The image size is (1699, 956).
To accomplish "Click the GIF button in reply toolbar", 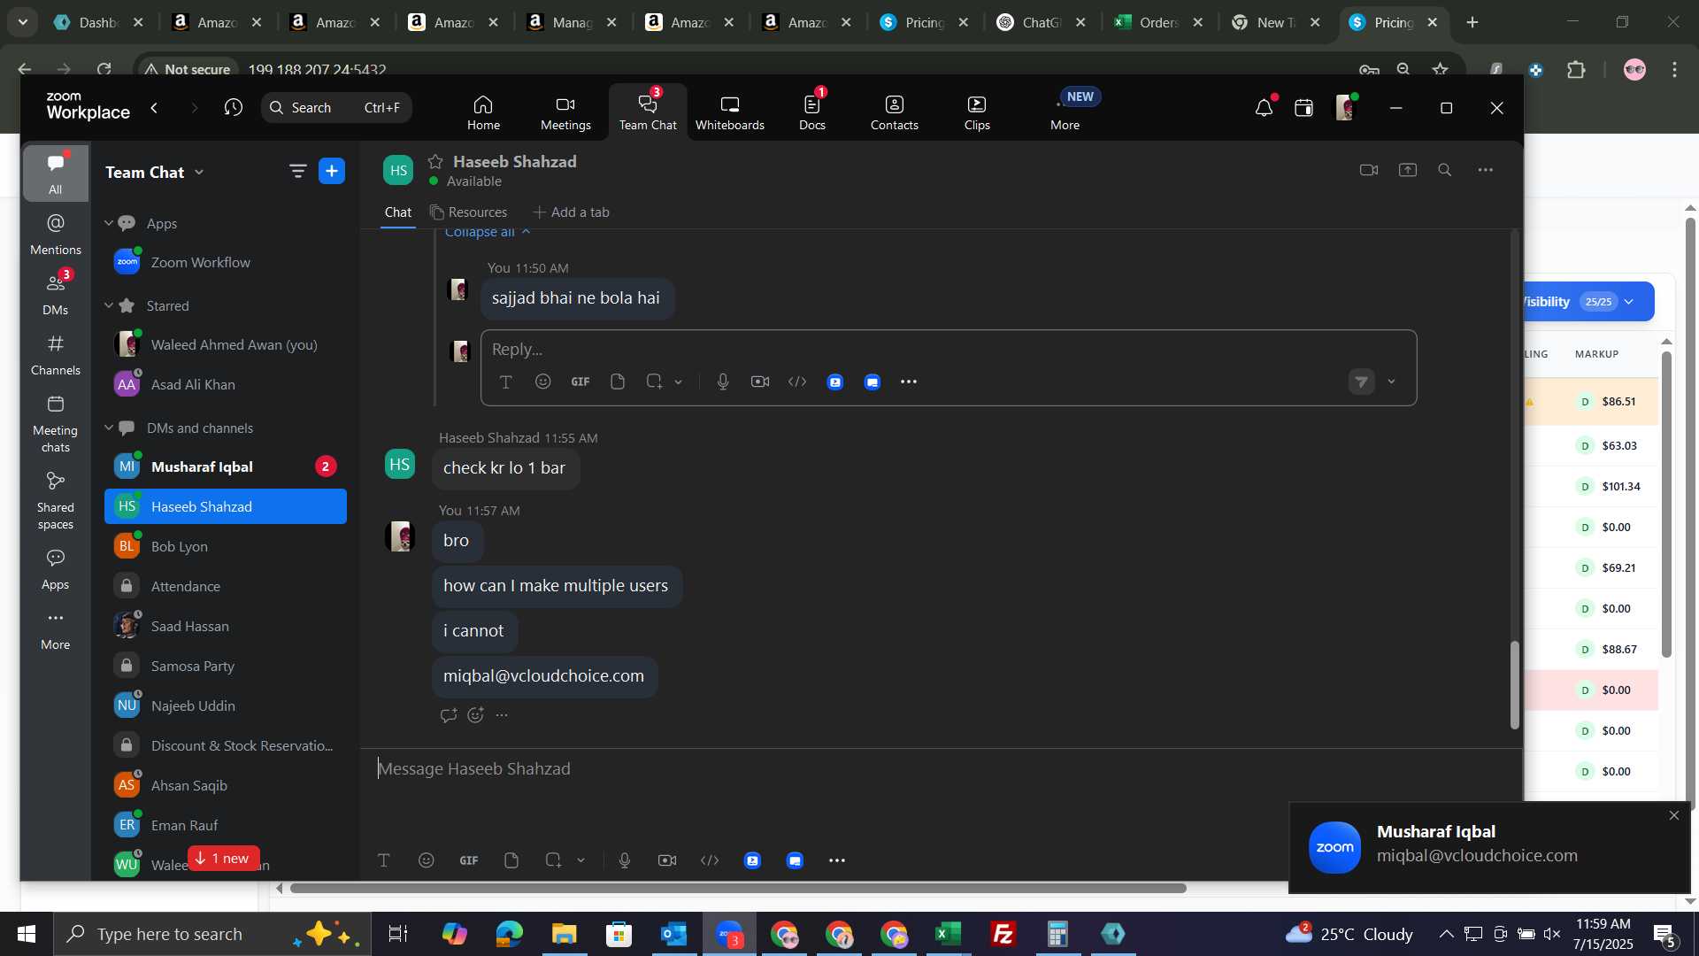I will tap(580, 382).
